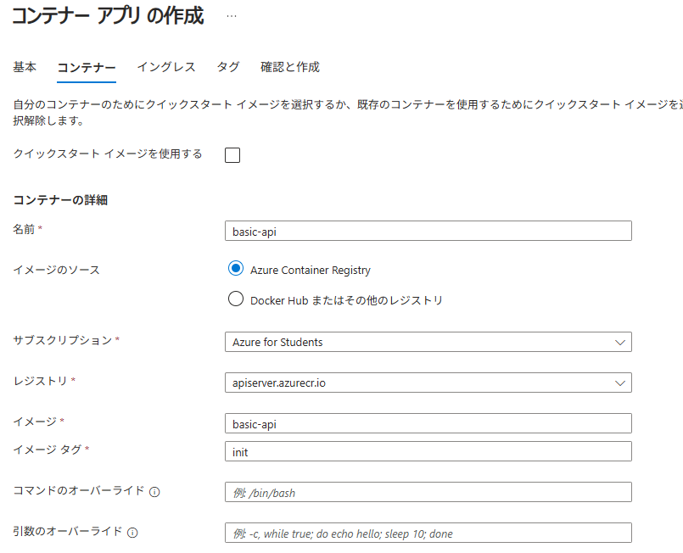Open the 確認と作成 tab
This screenshot has height=553, width=683.
289,67
